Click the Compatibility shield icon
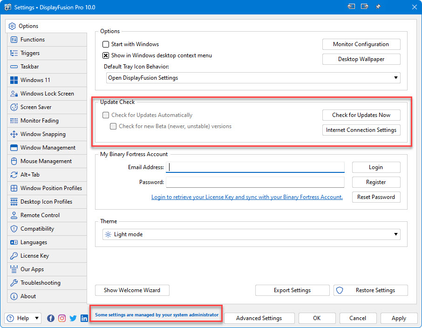Viewport: 422px width, 328px height. [x=14, y=229]
